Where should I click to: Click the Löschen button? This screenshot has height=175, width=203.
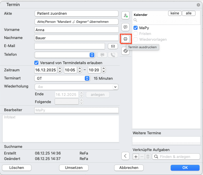[17, 167]
